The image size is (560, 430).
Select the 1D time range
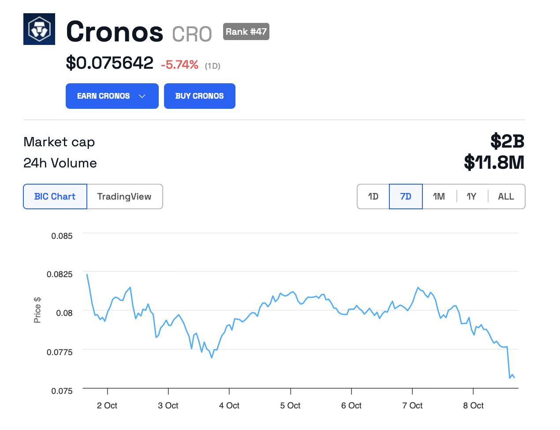pos(373,196)
